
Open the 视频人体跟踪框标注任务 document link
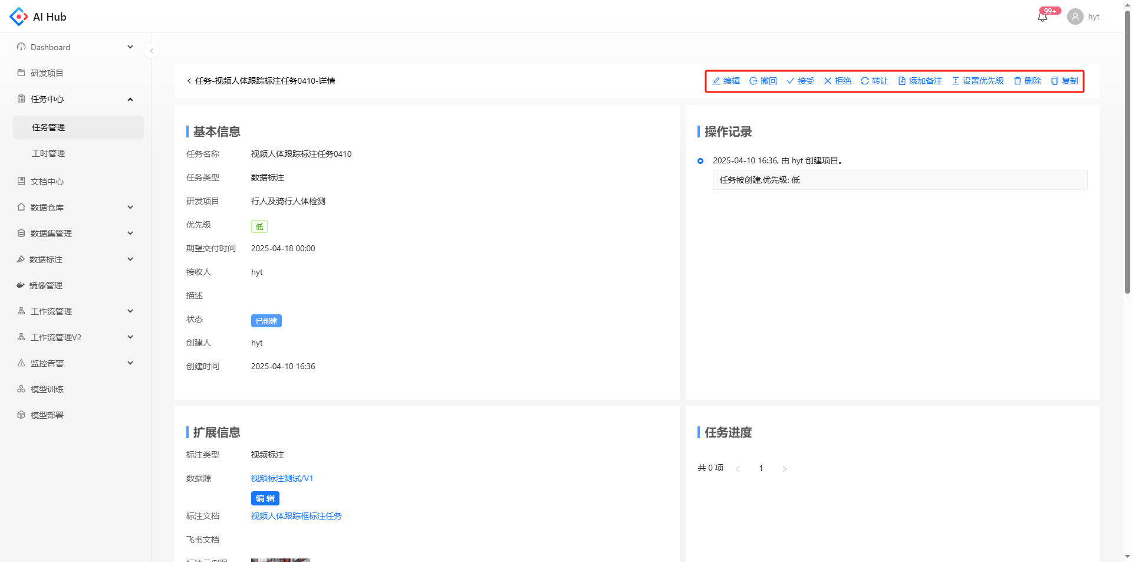(296, 516)
